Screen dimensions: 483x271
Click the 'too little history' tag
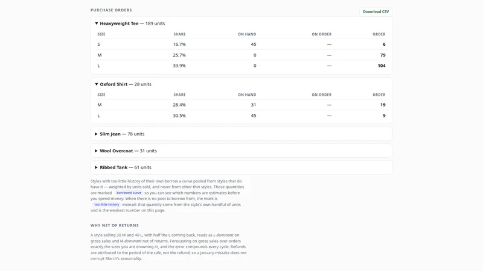point(107,205)
